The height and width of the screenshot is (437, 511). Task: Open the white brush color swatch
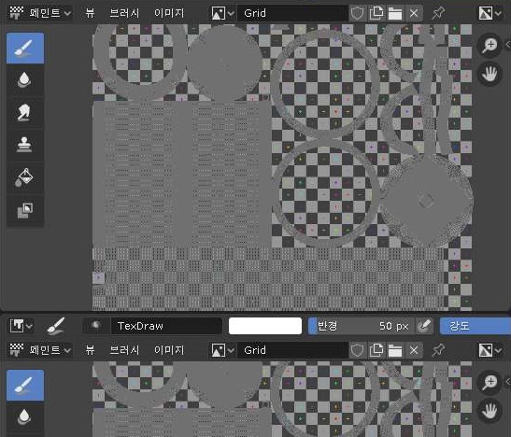(x=265, y=326)
